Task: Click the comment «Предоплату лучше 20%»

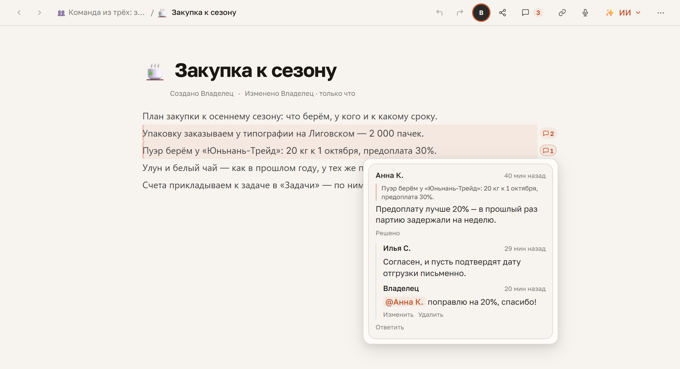Action: click(457, 214)
